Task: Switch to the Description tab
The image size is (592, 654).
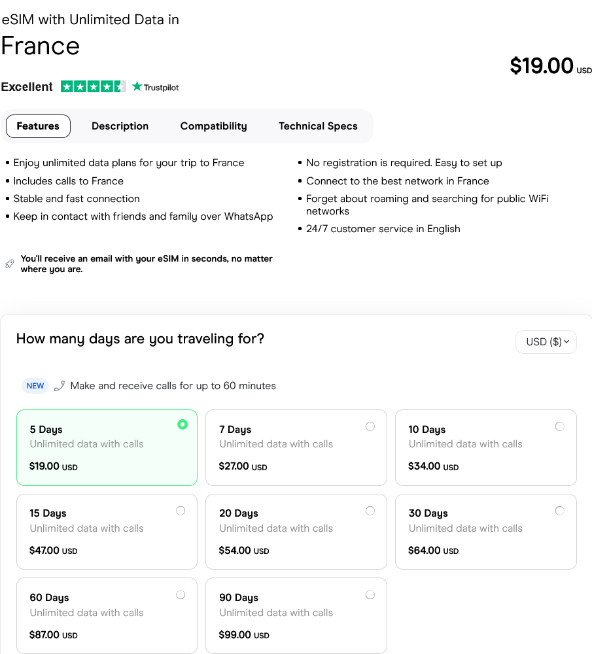Action: point(120,126)
